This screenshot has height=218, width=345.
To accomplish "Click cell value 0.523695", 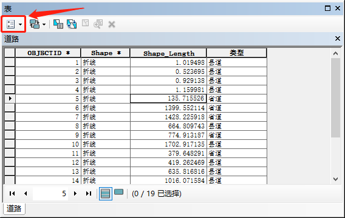I will [168, 71].
